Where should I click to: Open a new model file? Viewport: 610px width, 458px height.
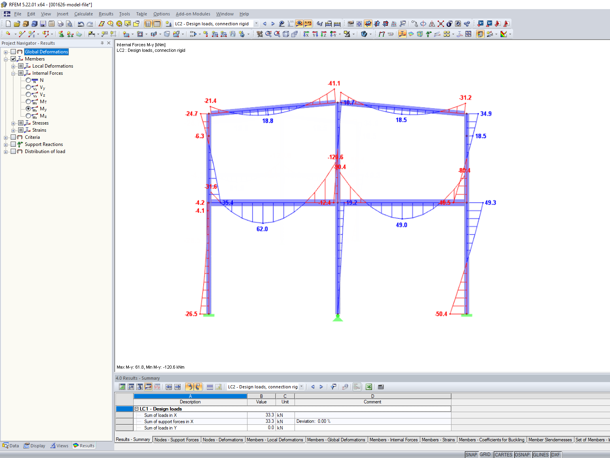click(x=8, y=23)
